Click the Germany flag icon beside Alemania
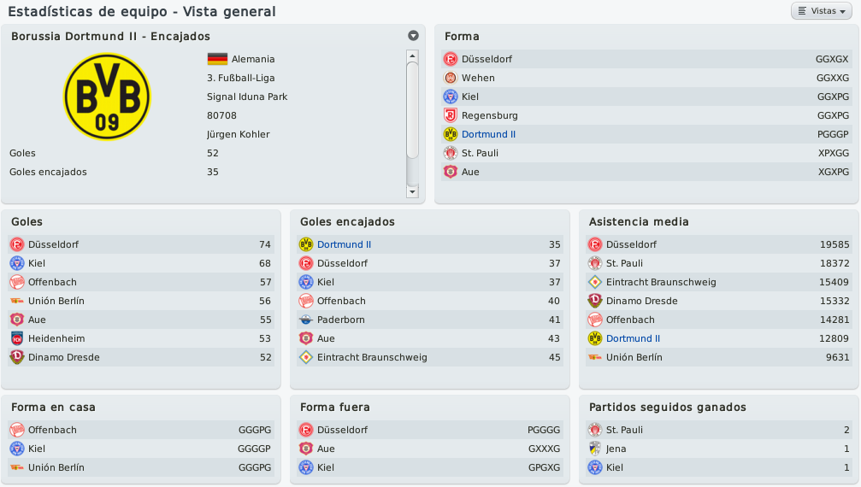The height and width of the screenshot is (487, 861). click(x=217, y=59)
